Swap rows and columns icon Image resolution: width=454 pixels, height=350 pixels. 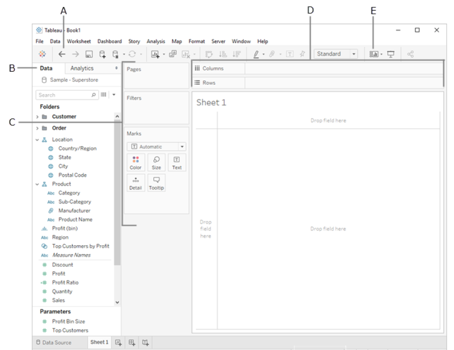(x=209, y=54)
